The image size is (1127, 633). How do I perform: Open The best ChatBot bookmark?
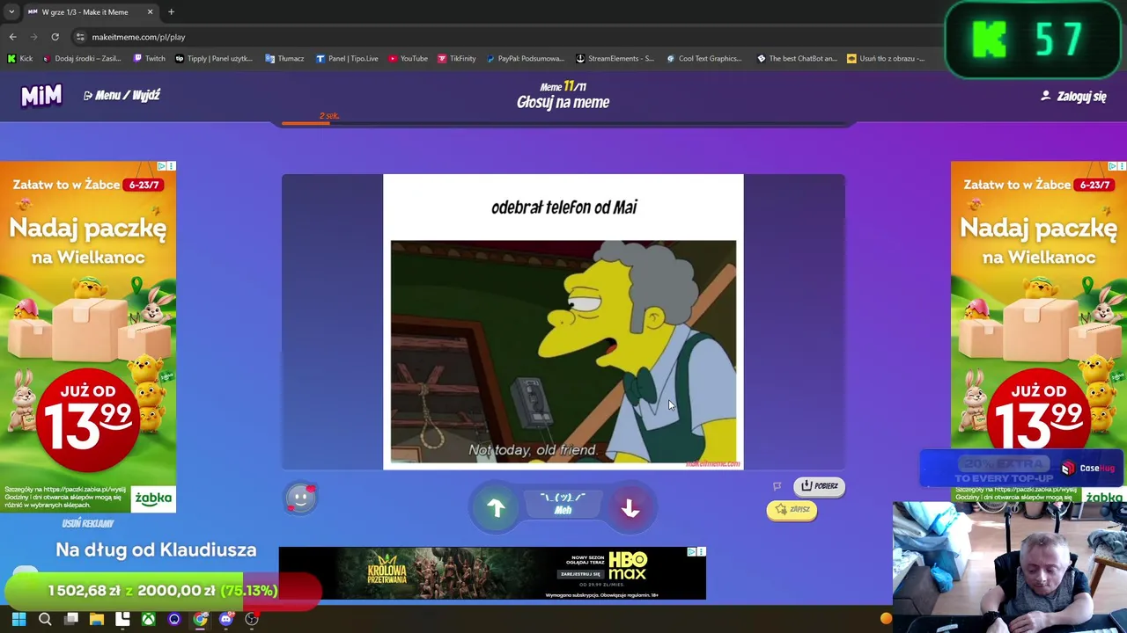797,58
